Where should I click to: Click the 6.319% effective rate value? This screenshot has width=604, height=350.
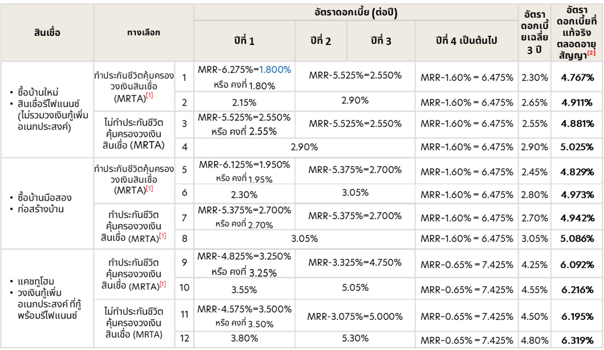point(577,340)
